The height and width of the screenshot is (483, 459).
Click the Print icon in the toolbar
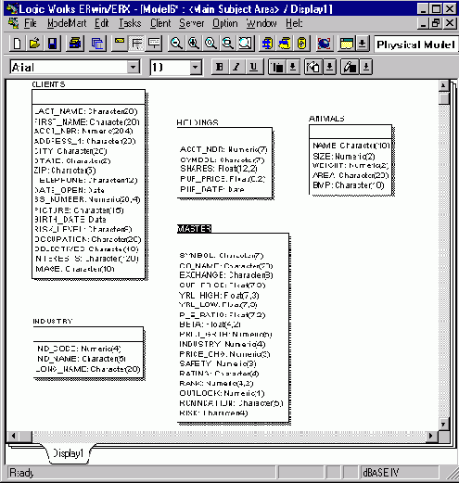click(x=75, y=44)
